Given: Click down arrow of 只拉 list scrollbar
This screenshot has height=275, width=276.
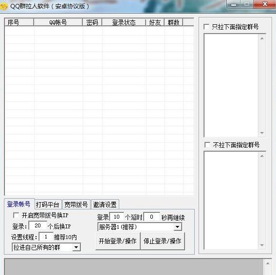Looking at the screenshot, I should [x=262, y=133].
